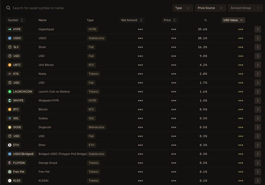
Task: Open the three-dot menu for SOL row
Action: coord(258,118)
